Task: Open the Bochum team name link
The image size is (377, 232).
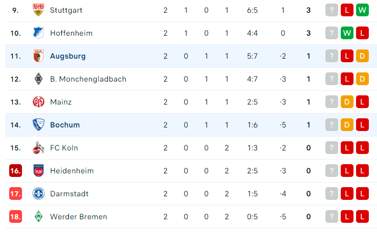Action: tap(65, 125)
